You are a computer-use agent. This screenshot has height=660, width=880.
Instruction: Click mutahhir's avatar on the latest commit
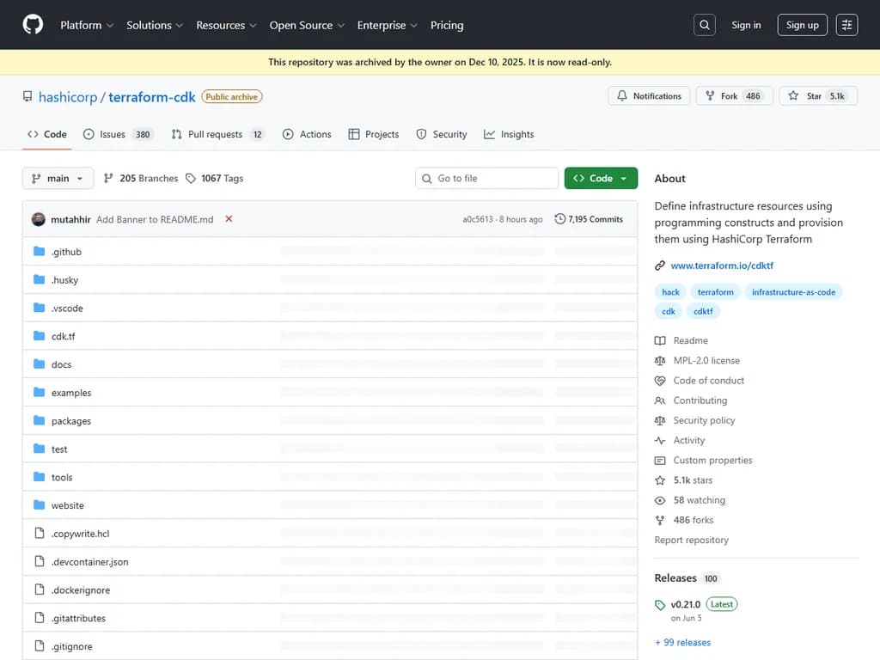click(38, 219)
